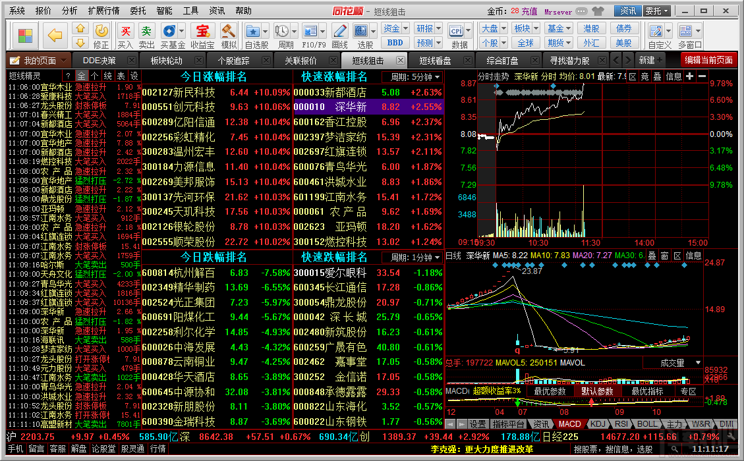Expand the 个股 dropdown arrow
The image size is (744, 461).
coord(504,43)
